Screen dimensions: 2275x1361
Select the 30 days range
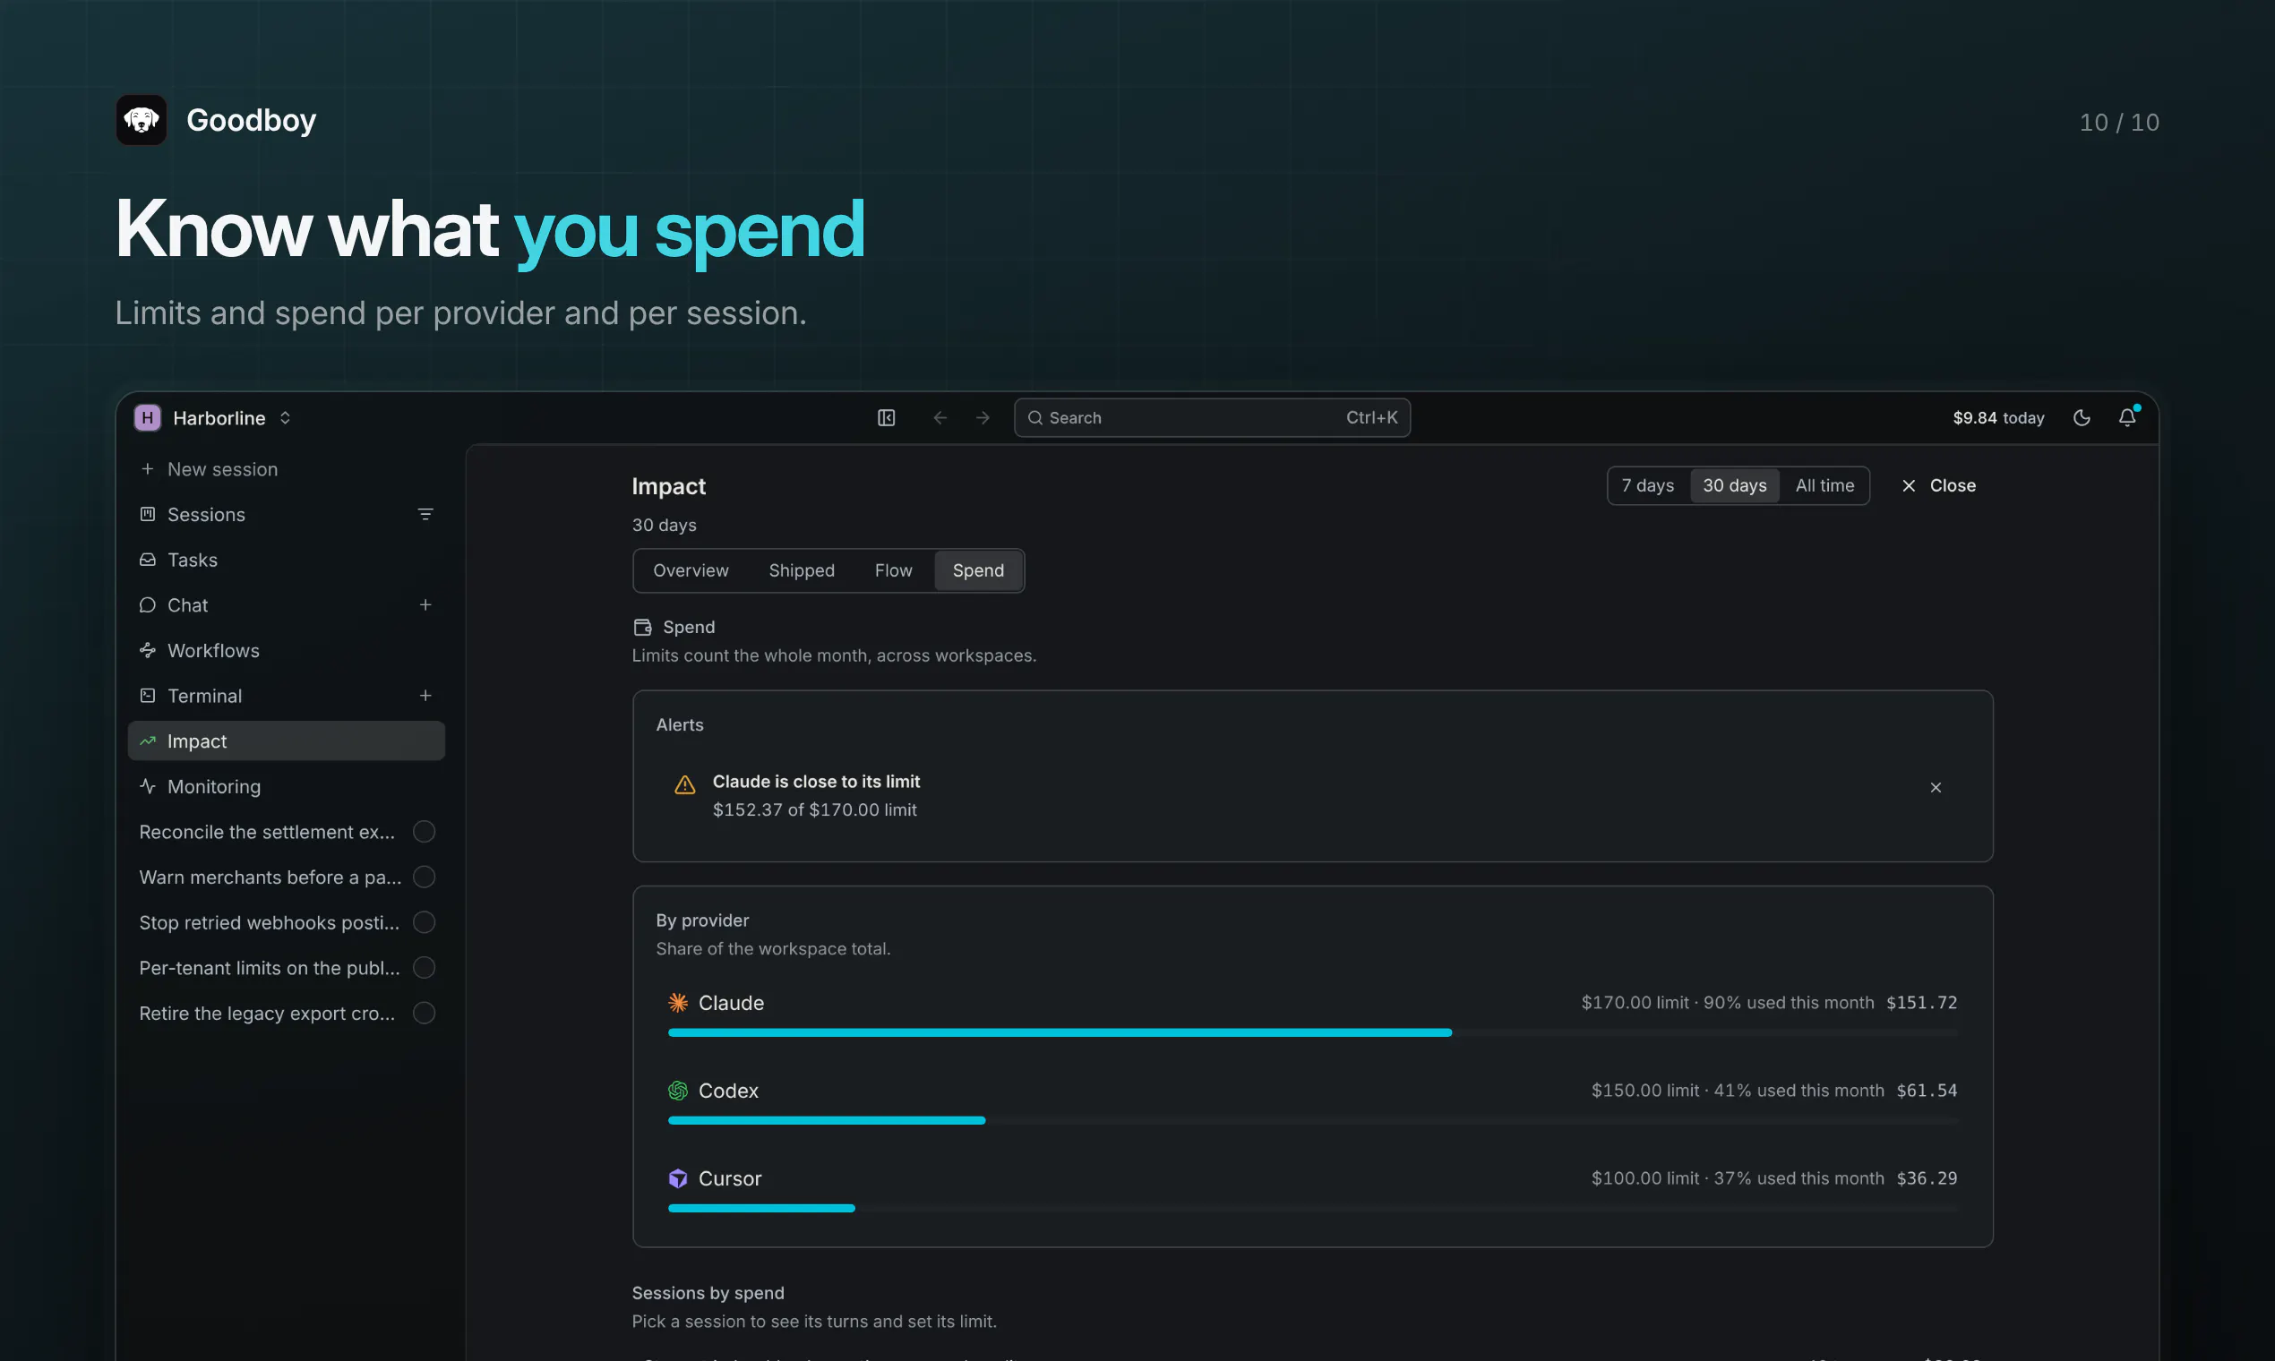pyautogui.click(x=1735, y=485)
